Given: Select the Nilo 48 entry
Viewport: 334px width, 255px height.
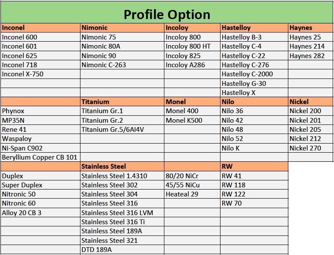Looking at the screenshot, I should coord(254,129).
